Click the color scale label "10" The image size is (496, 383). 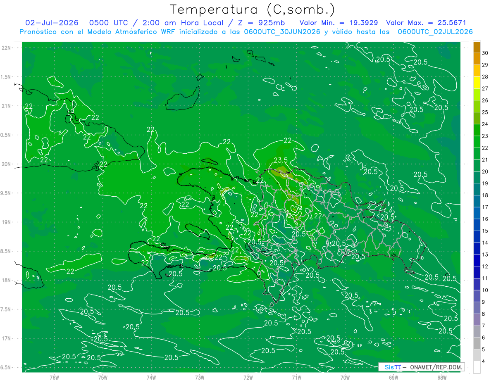(x=485, y=290)
